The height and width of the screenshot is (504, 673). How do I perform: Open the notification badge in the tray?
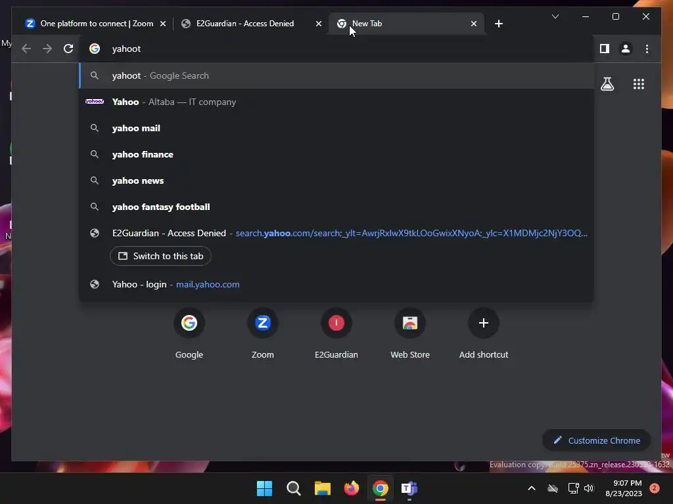click(x=655, y=488)
